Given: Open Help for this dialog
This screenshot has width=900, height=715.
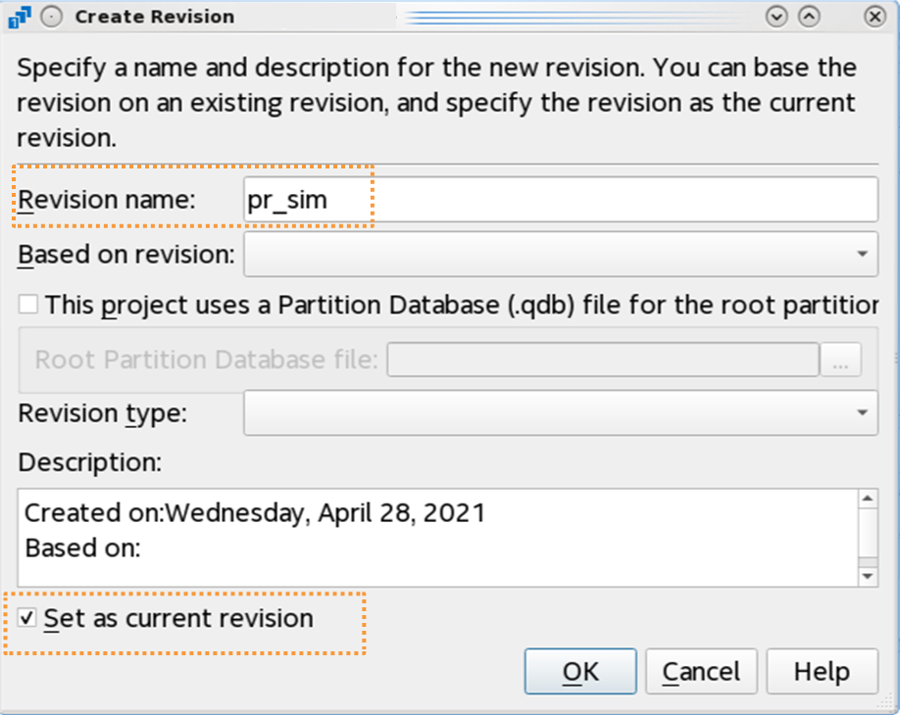Looking at the screenshot, I should 822,672.
